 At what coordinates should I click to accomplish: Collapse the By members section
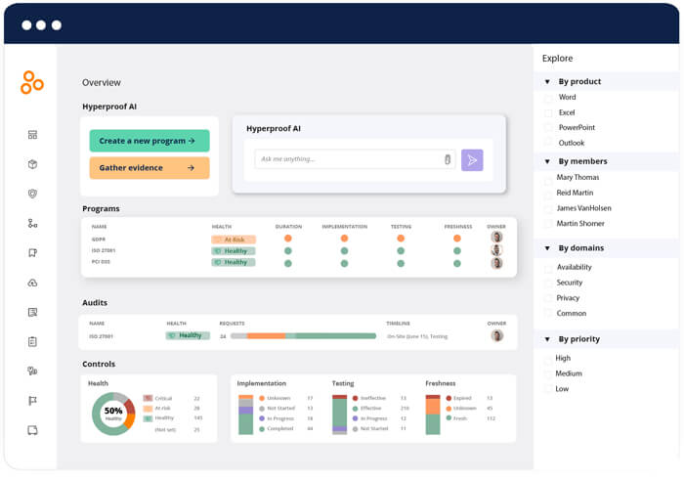(547, 161)
